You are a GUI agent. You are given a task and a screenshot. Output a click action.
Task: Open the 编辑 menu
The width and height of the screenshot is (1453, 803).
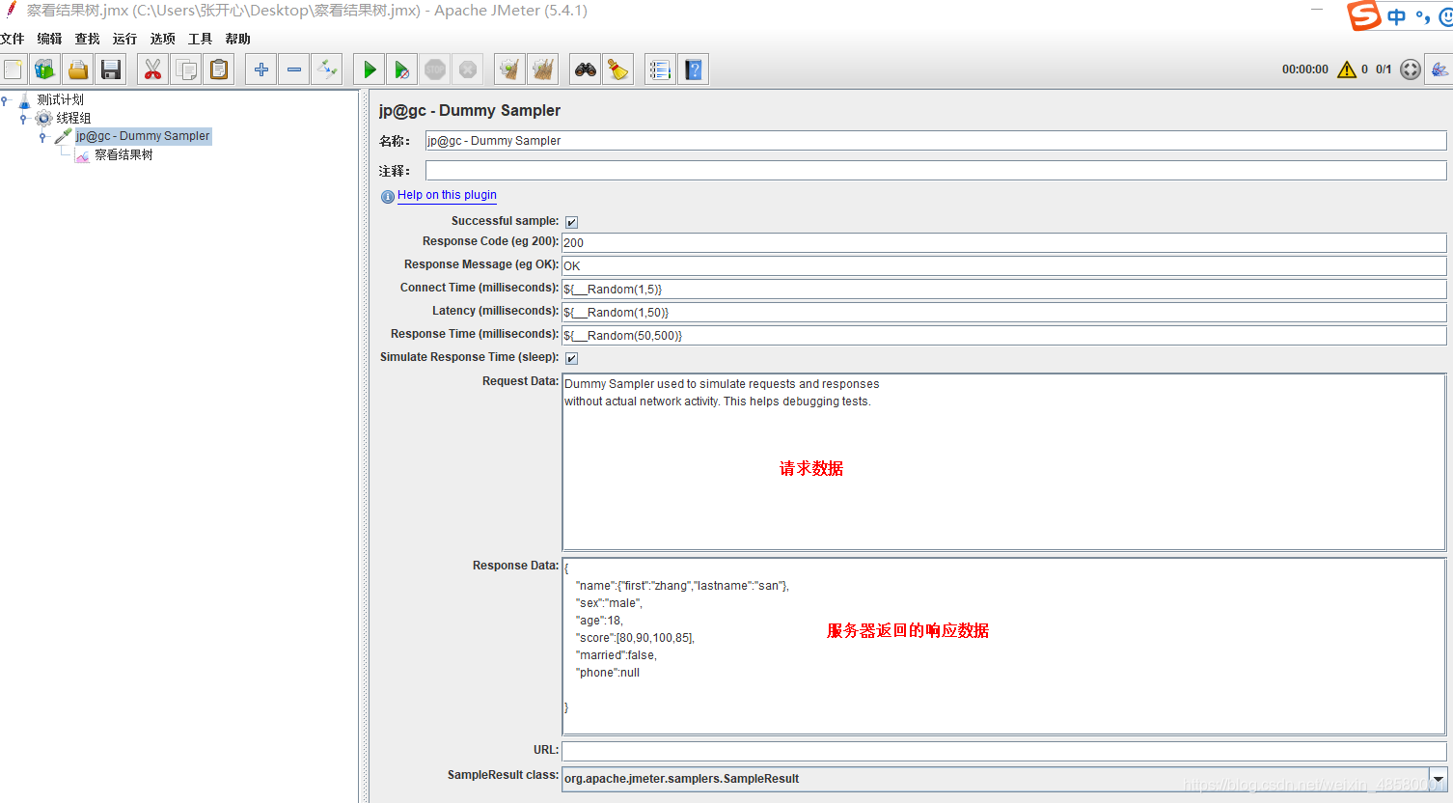[x=49, y=39]
